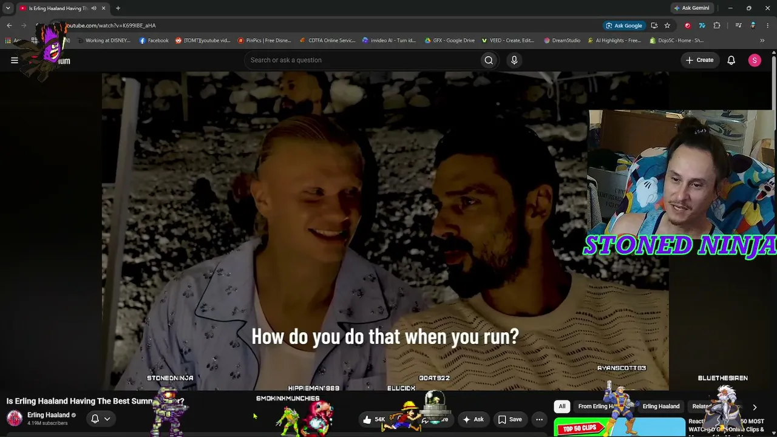The height and width of the screenshot is (437, 777).
Task: Open the DojoSC - Home bookmark
Action: (x=676, y=41)
